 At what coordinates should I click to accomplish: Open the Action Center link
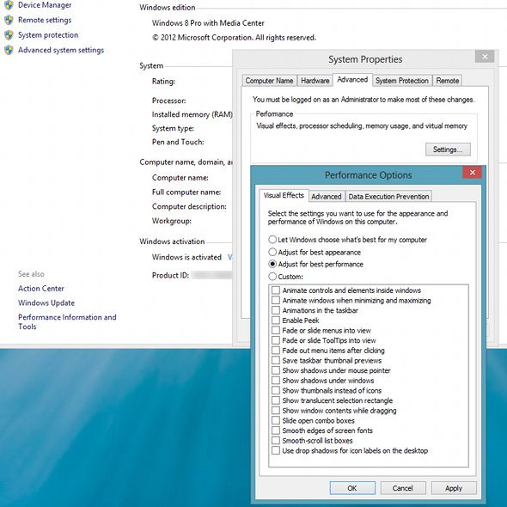tap(41, 289)
